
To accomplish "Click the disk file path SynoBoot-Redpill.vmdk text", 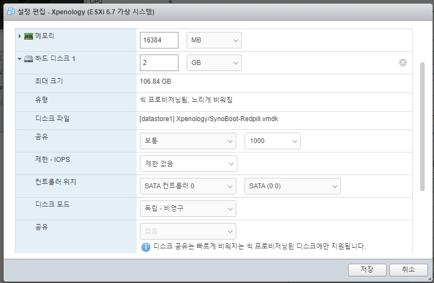I will (209, 119).
